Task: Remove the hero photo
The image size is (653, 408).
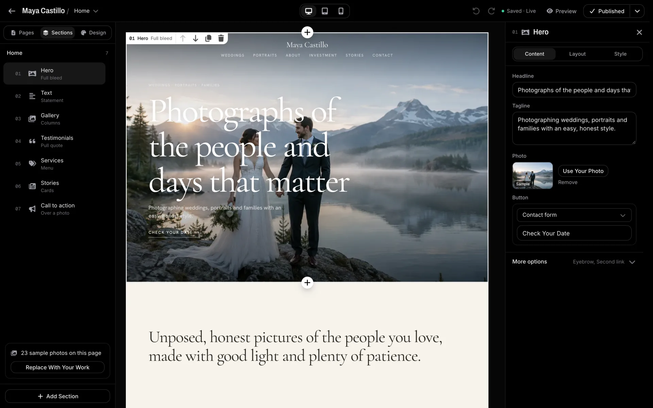Action: click(568, 182)
